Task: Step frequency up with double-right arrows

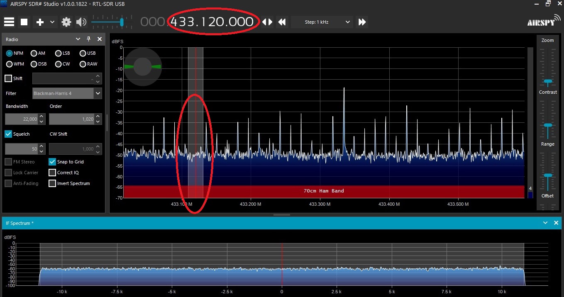Action: 362,22
